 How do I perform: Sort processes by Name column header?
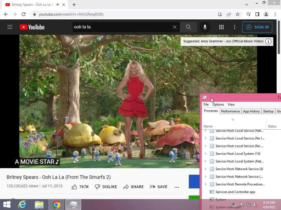click(x=234, y=123)
